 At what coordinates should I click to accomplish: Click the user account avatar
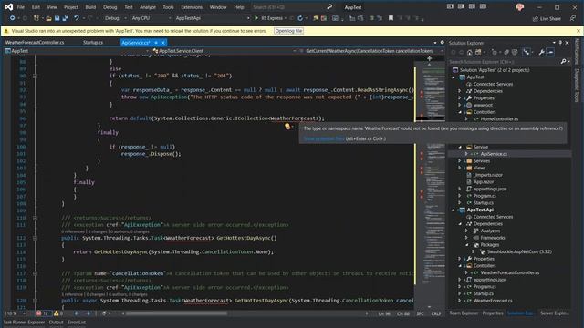[520, 7]
